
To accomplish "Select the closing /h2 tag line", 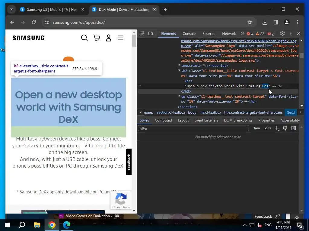I will click(x=186, y=91).
